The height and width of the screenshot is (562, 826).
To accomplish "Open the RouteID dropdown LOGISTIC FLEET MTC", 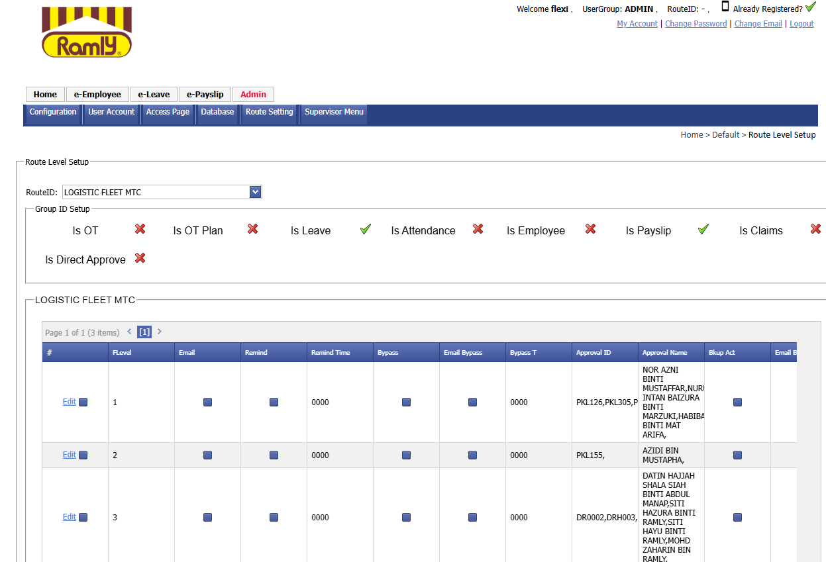I will pos(162,193).
